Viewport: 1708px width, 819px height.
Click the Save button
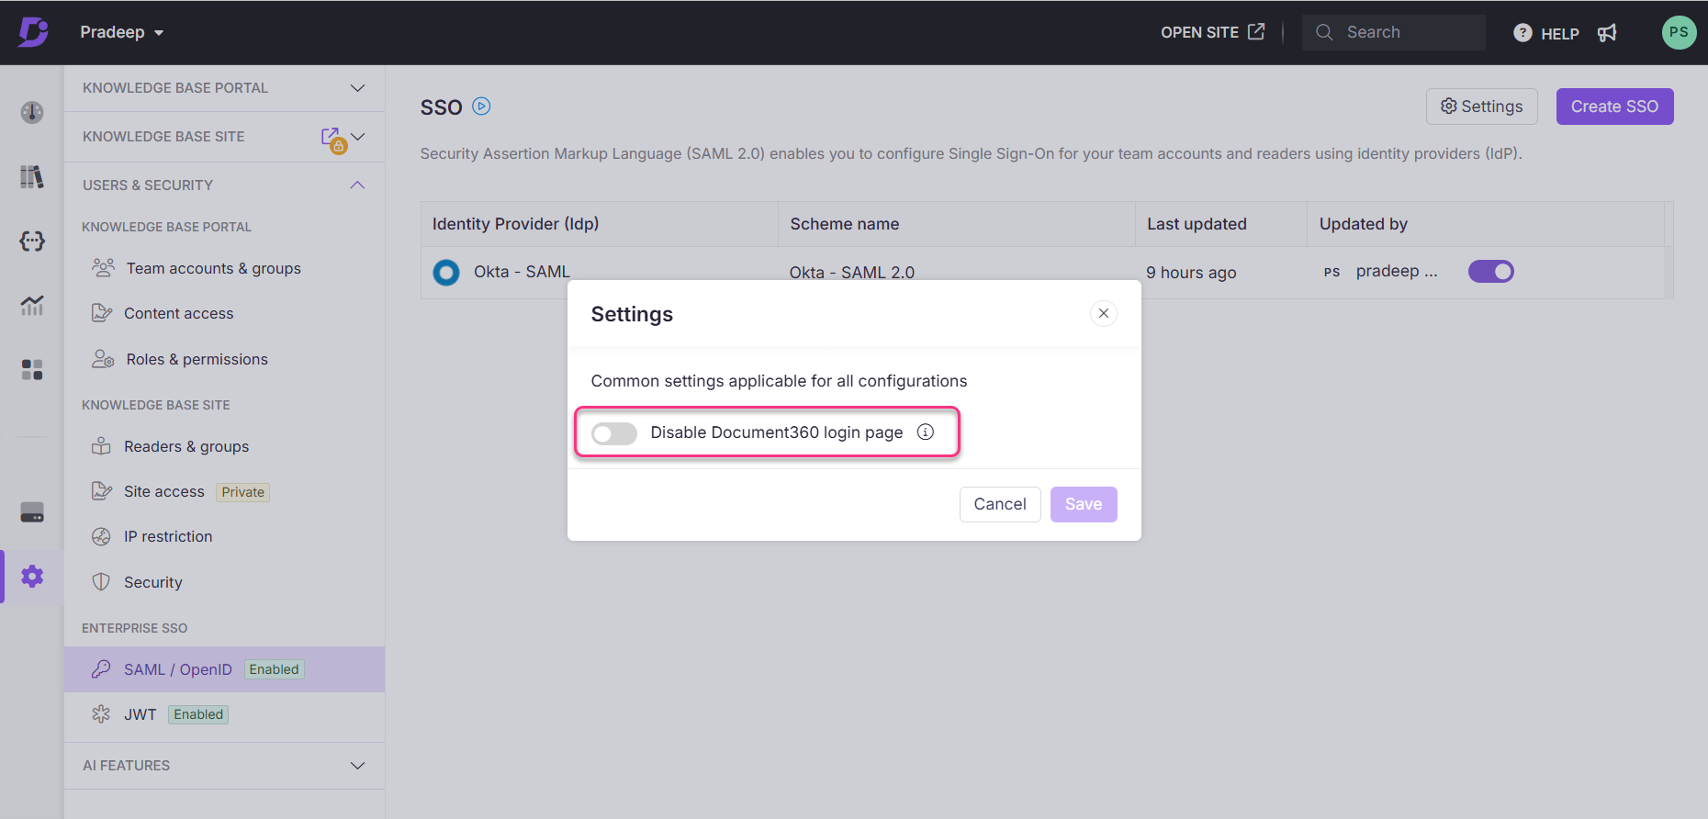(1084, 504)
